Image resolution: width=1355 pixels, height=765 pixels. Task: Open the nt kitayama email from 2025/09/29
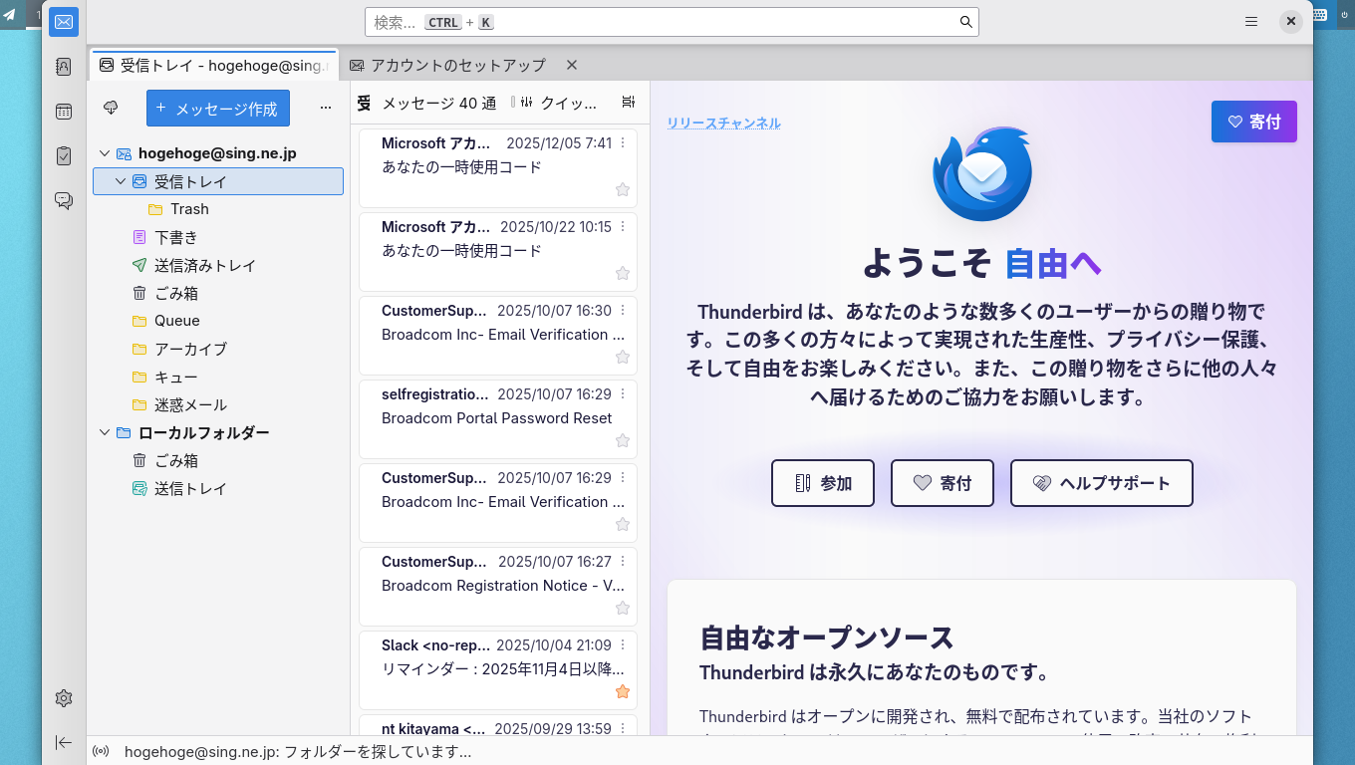[x=498, y=725]
